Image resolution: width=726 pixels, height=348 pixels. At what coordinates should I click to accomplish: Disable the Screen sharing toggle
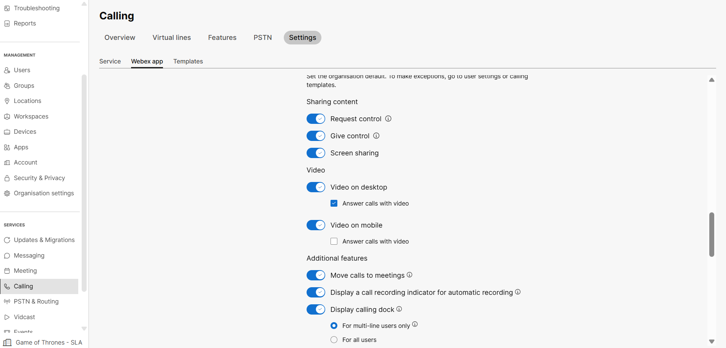[316, 153]
